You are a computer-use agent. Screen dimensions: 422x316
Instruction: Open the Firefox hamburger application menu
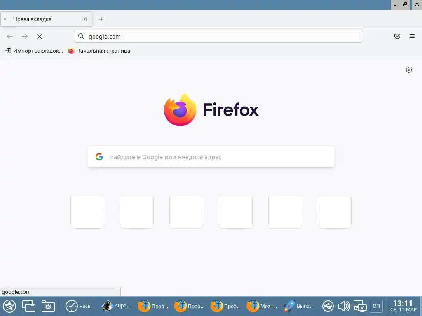(412, 36)
